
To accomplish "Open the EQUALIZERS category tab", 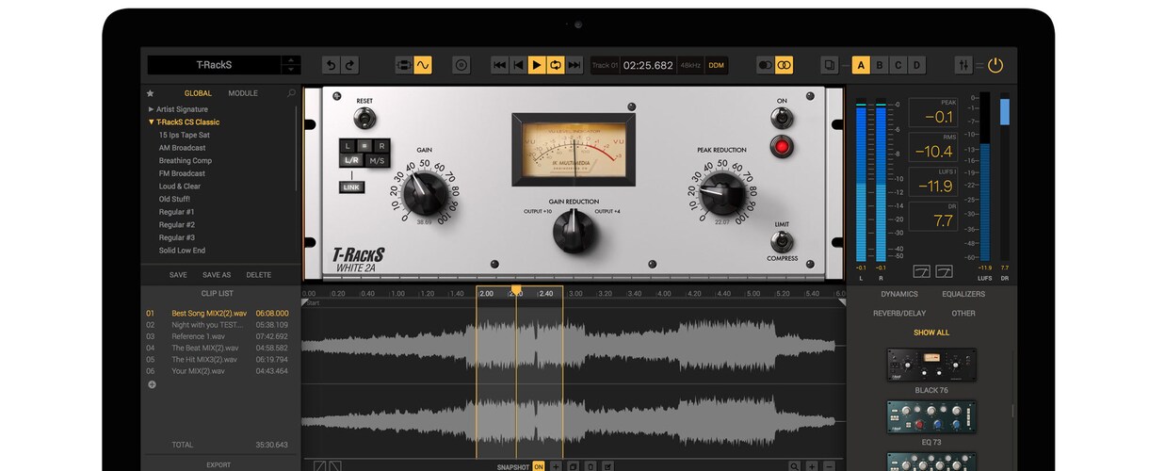I will click(x=963, y=294).
